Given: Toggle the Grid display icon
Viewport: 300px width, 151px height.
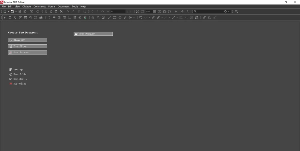Looking at the screenshot, I should (79, 11).
